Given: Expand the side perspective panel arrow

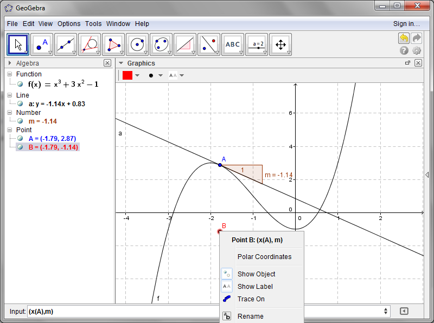Looking at the screenshot, I should [x=427, y=175].
